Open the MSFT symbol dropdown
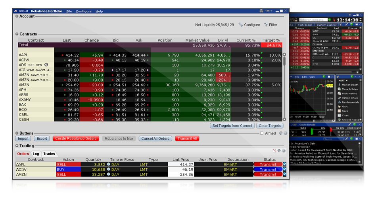This screenshot has height=198, width=376. [343, 81]
